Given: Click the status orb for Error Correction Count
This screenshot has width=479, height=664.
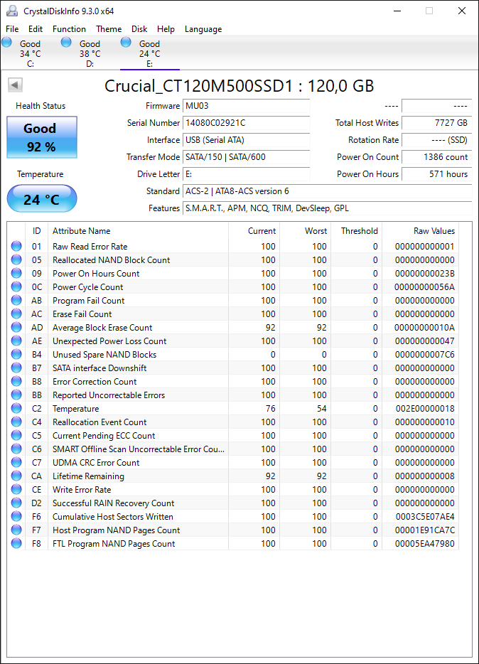Looking at the screenshot, I should 16,381.
